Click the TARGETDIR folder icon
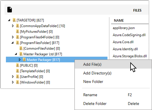This screenshot has width=152, height=110. 14,20
